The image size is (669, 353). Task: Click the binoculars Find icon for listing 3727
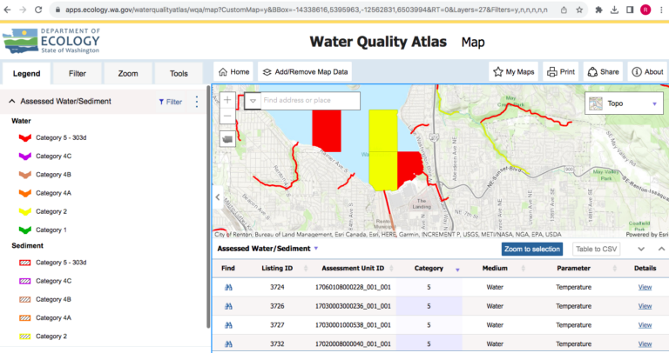[228, 325]
